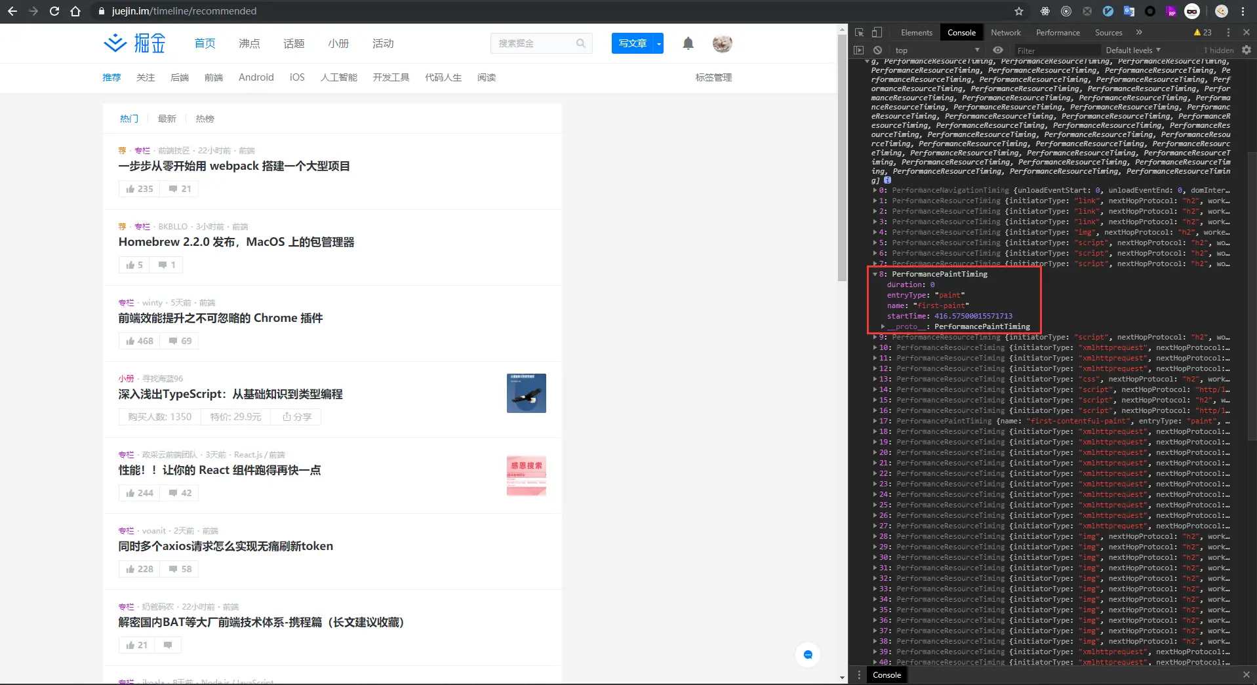Like the webpack article with 235 thumbs
Viewport: 1257px width, 685px height.
(x=140, y=189)
